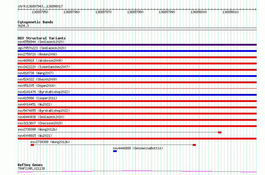Select ruler position 136897960
This screenshot has height=175, width=265.
(x=71, y=12)
